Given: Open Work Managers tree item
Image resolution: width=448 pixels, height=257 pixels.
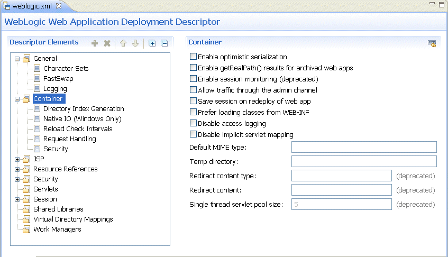Looking at the screenshot, I should point(57,230).
